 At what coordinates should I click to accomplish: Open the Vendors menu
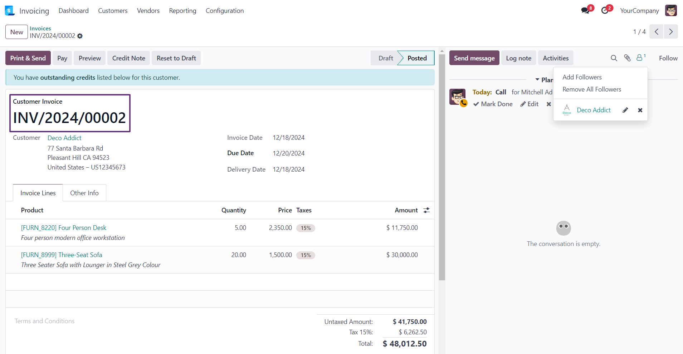[148, 11]
